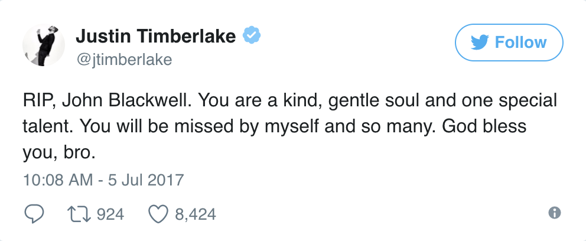
Task: Open the info icon at bottom right
Action: (554, 213)
